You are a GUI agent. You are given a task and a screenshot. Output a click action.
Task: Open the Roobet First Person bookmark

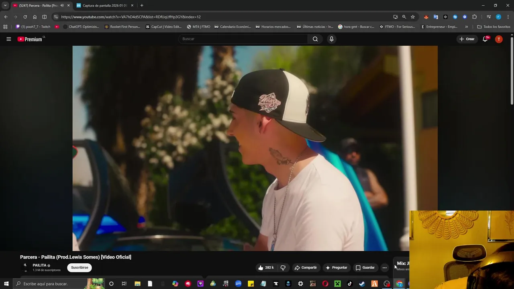[122, 27]
